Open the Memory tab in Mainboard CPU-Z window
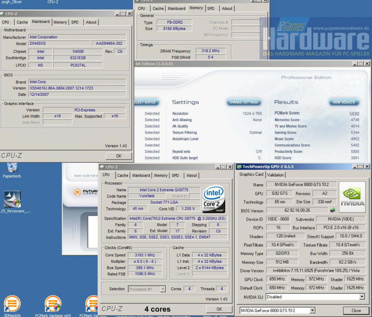 tap(60, 22)
